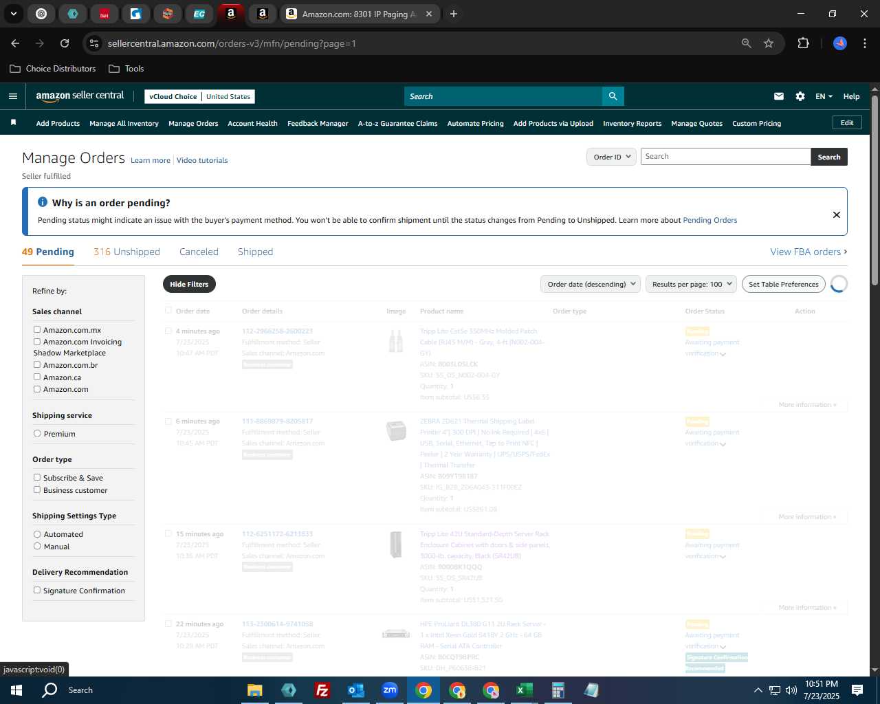Check Signature Confirmation filter
This screenshot has height=704, width=880.
click(x=37, y=590)
